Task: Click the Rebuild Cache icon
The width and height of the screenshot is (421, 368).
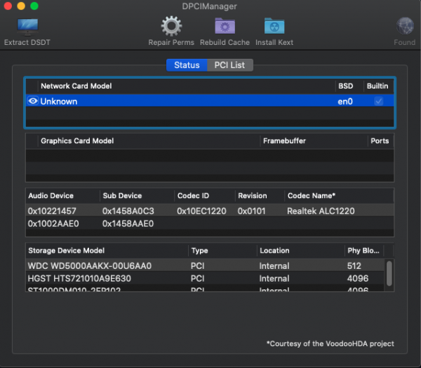Action: 225,27
